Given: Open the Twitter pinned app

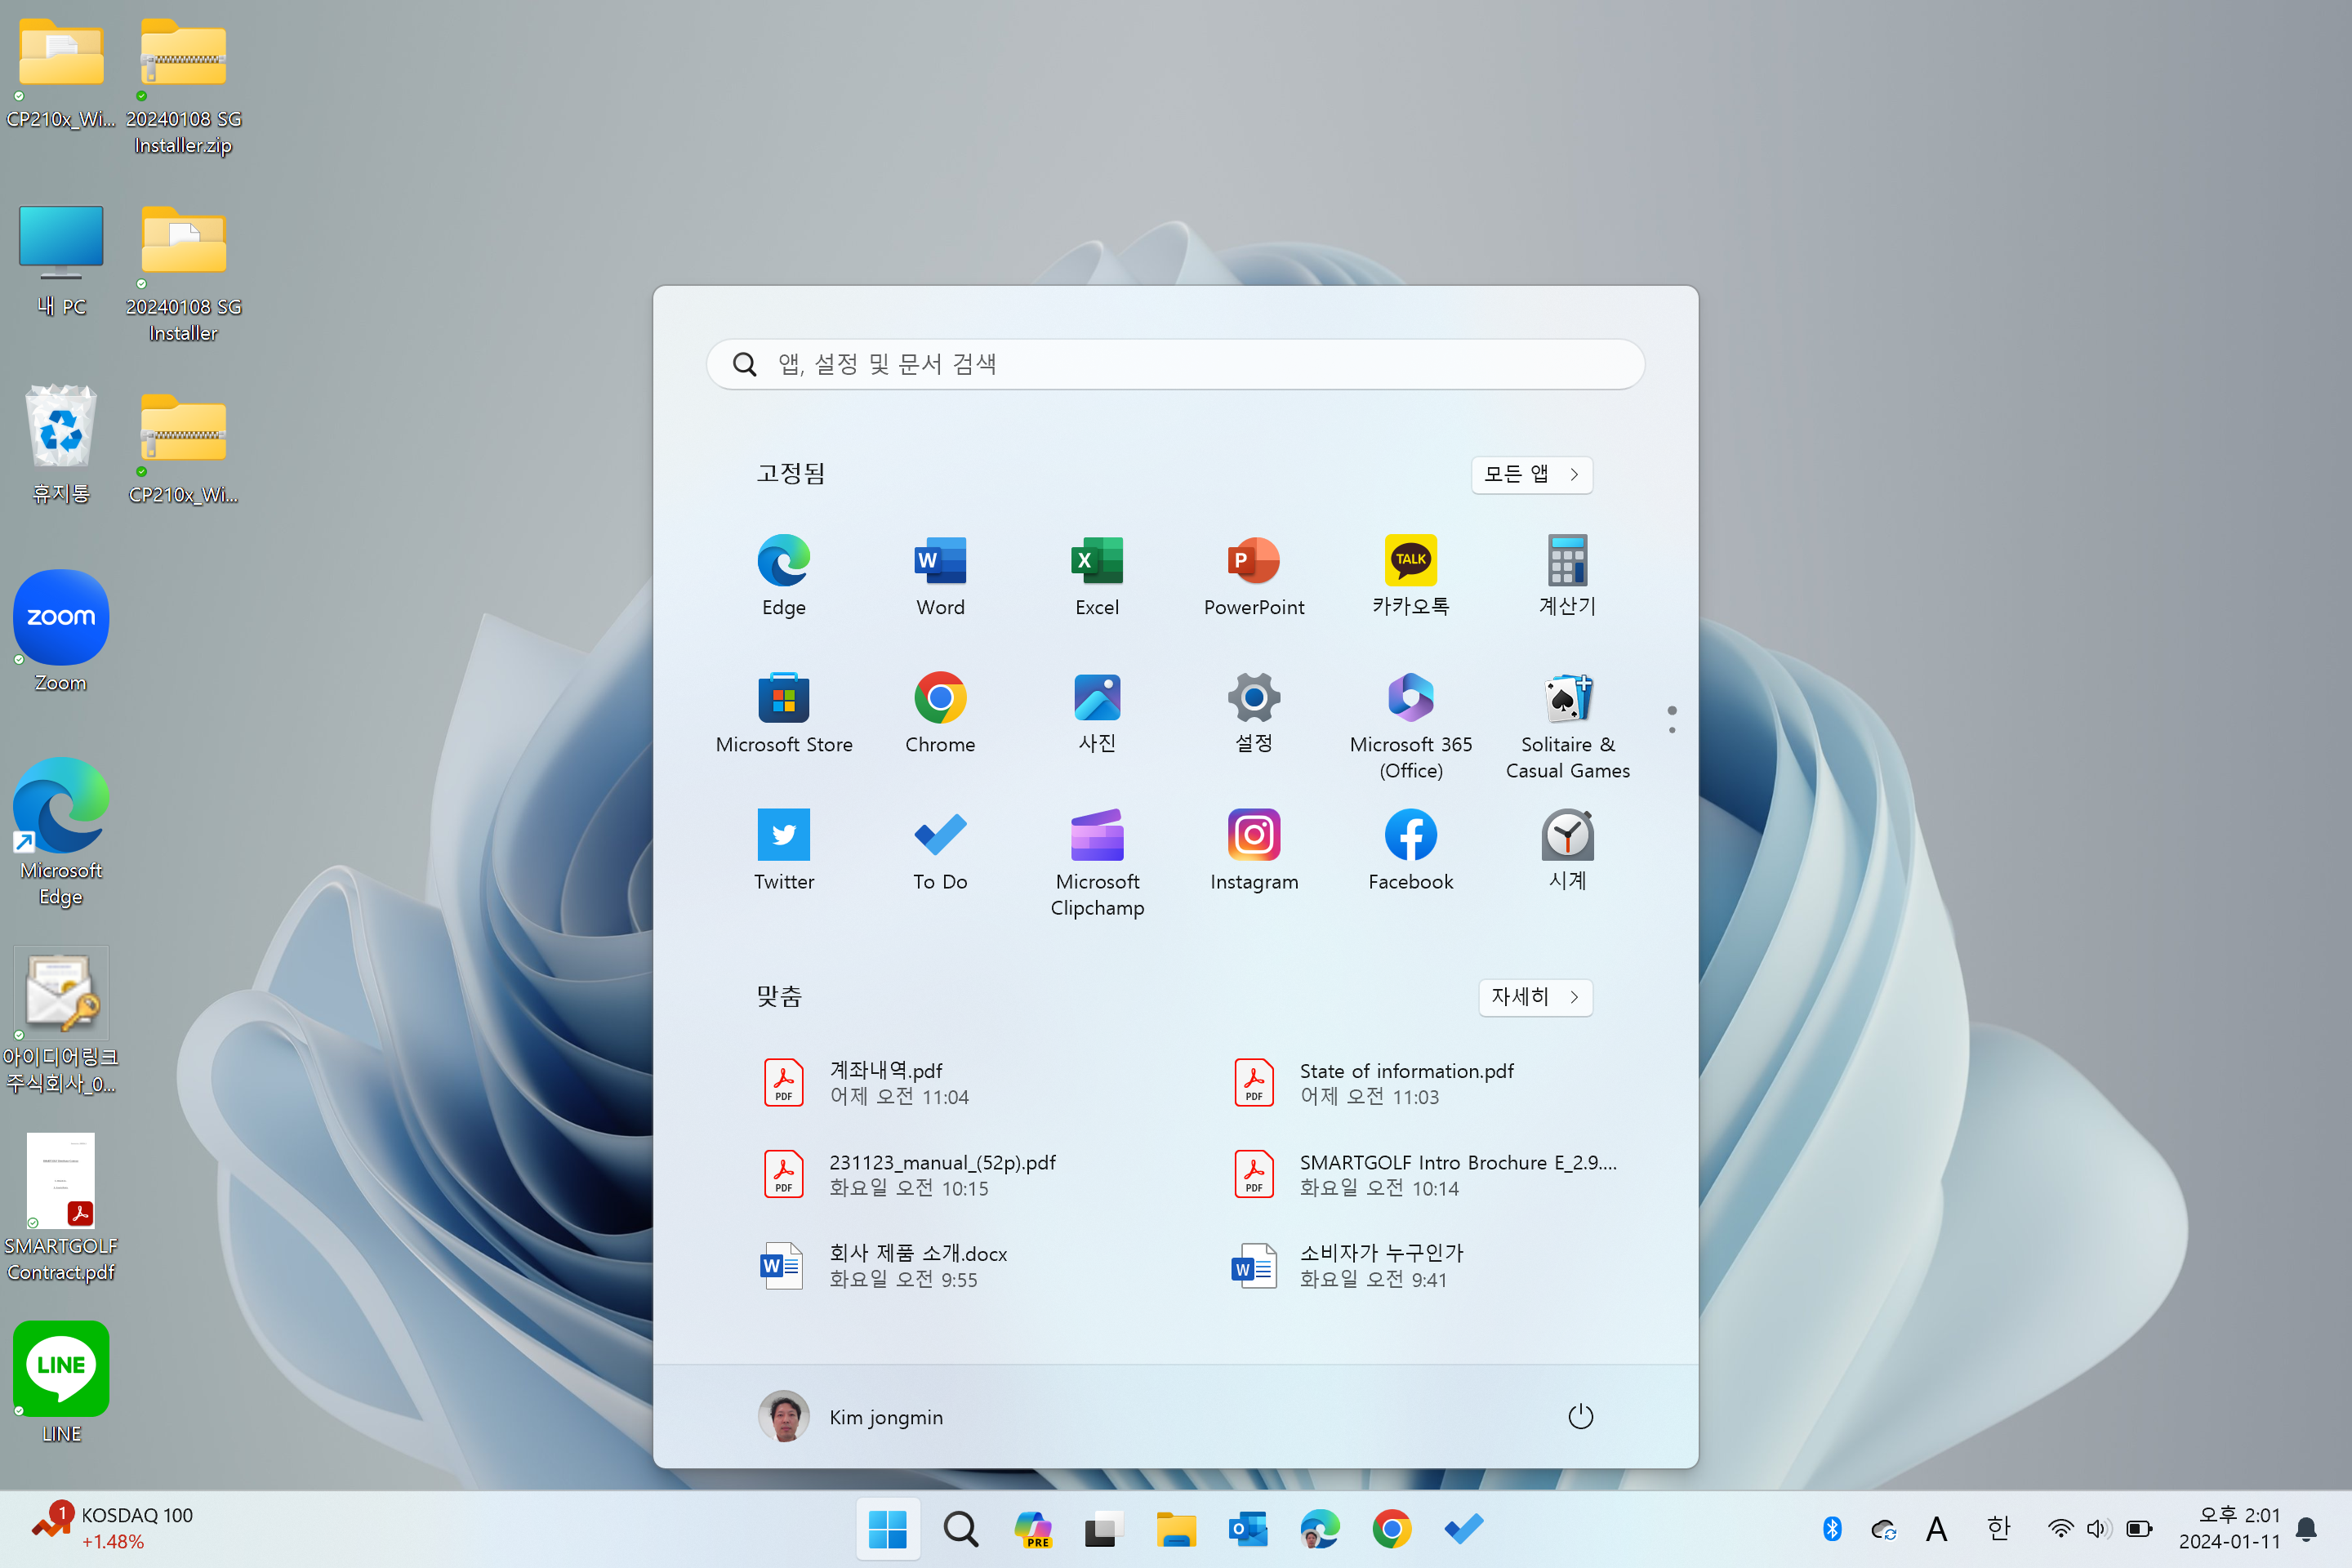Looking at the screenshot, I should click(783, 849).
